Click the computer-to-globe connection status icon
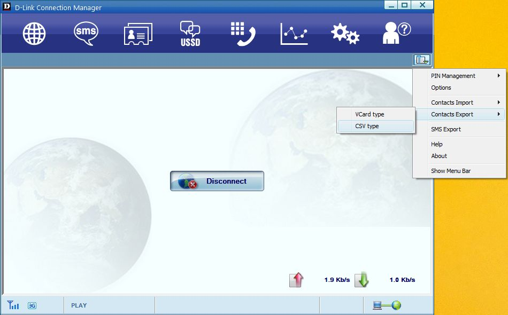The image size is (508, 315). coord(387,305)
